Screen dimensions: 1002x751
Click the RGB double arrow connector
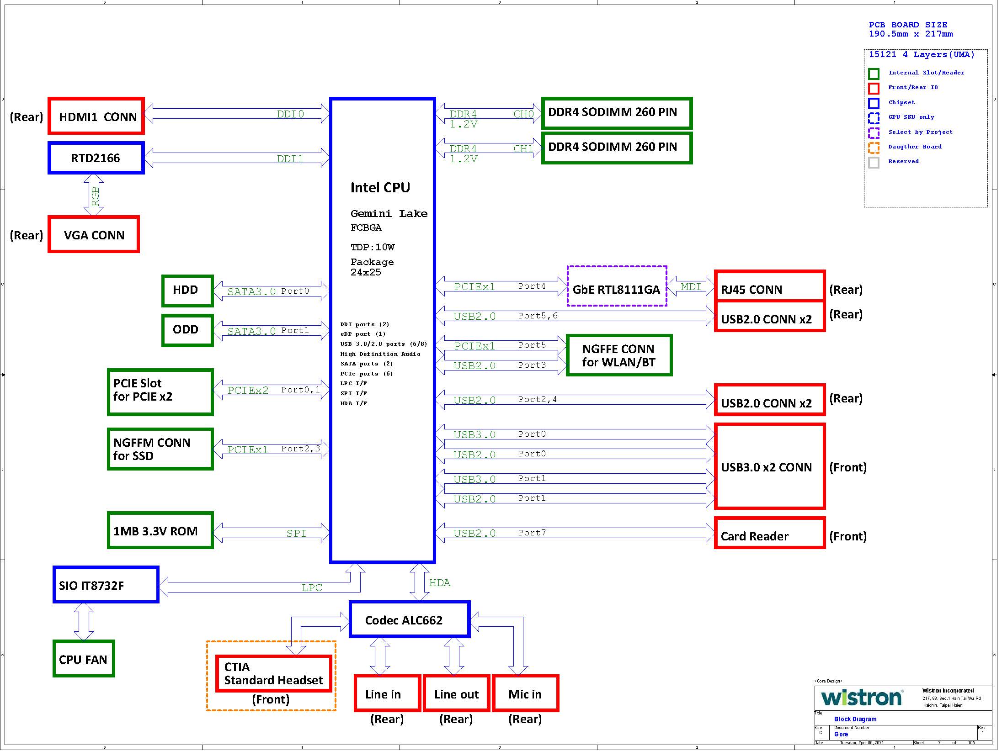93,195
